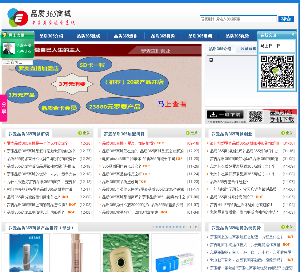Open the 品质365视频 navigation menu item
Image resolution: width=300 pixels, height=272 pixels.
163,36
